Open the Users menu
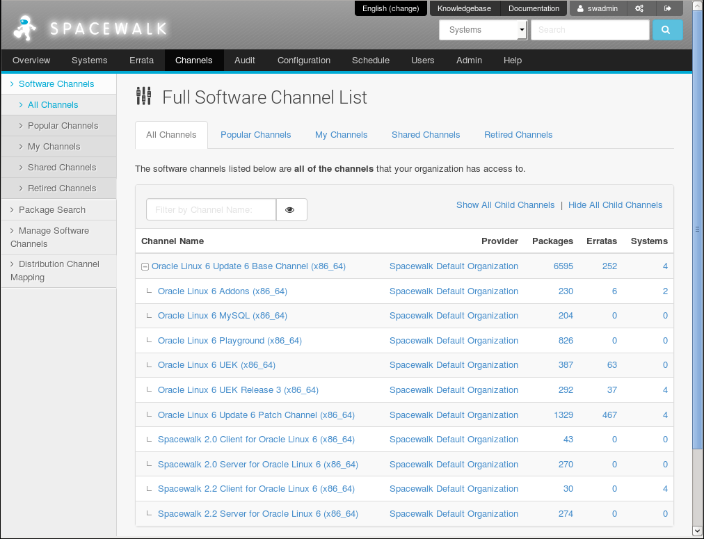The width and height of the screenshot is (704, 539). pyautogui.click(x=423, y=60)
